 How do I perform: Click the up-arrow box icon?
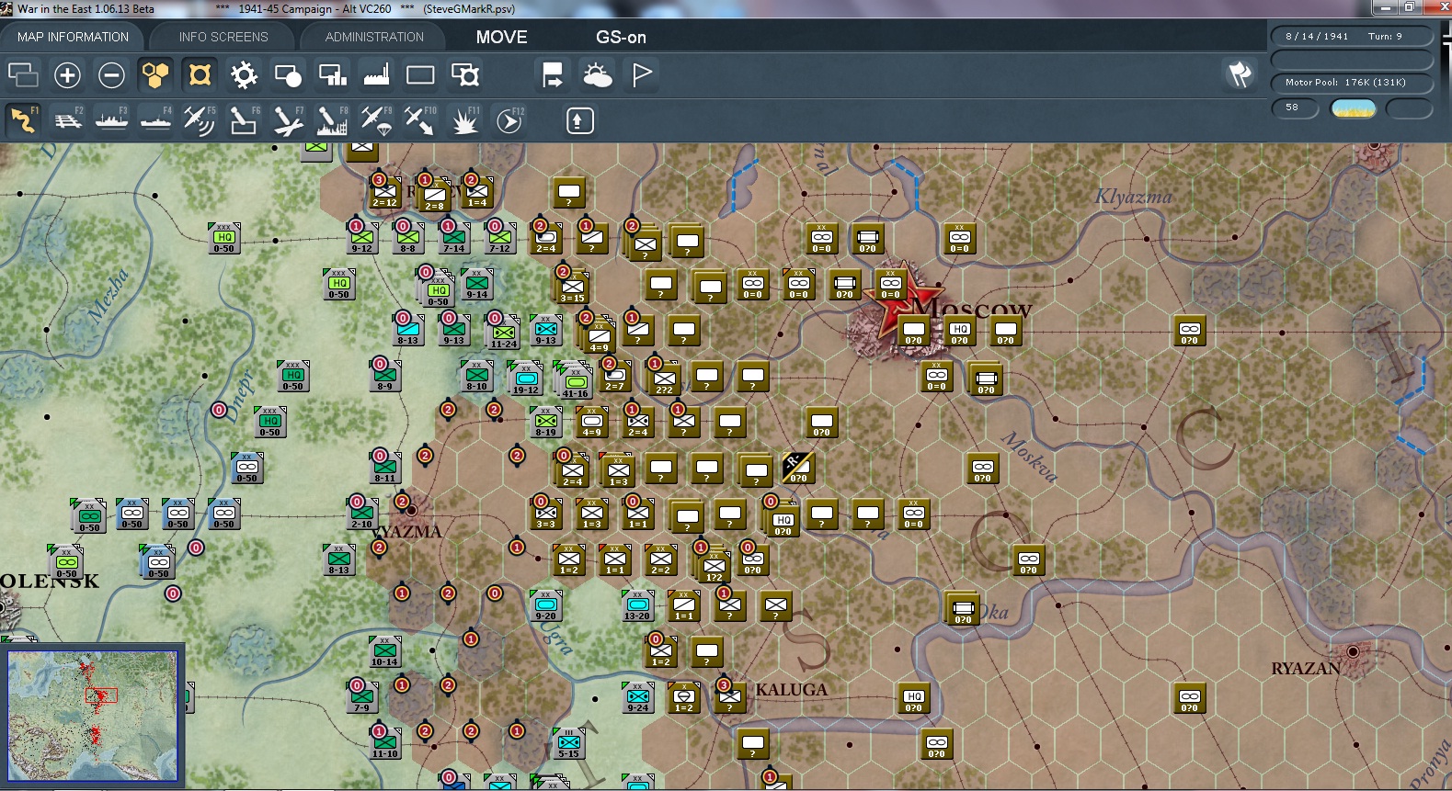[x=579, y=120]
